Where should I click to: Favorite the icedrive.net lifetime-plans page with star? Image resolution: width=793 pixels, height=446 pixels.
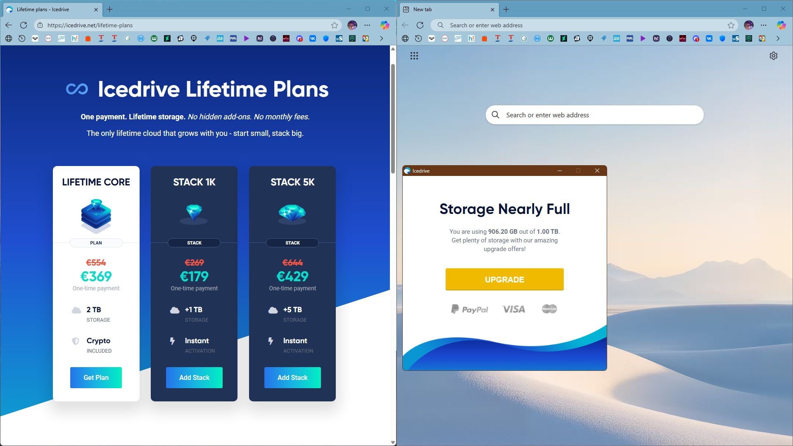tap(335, 25)
